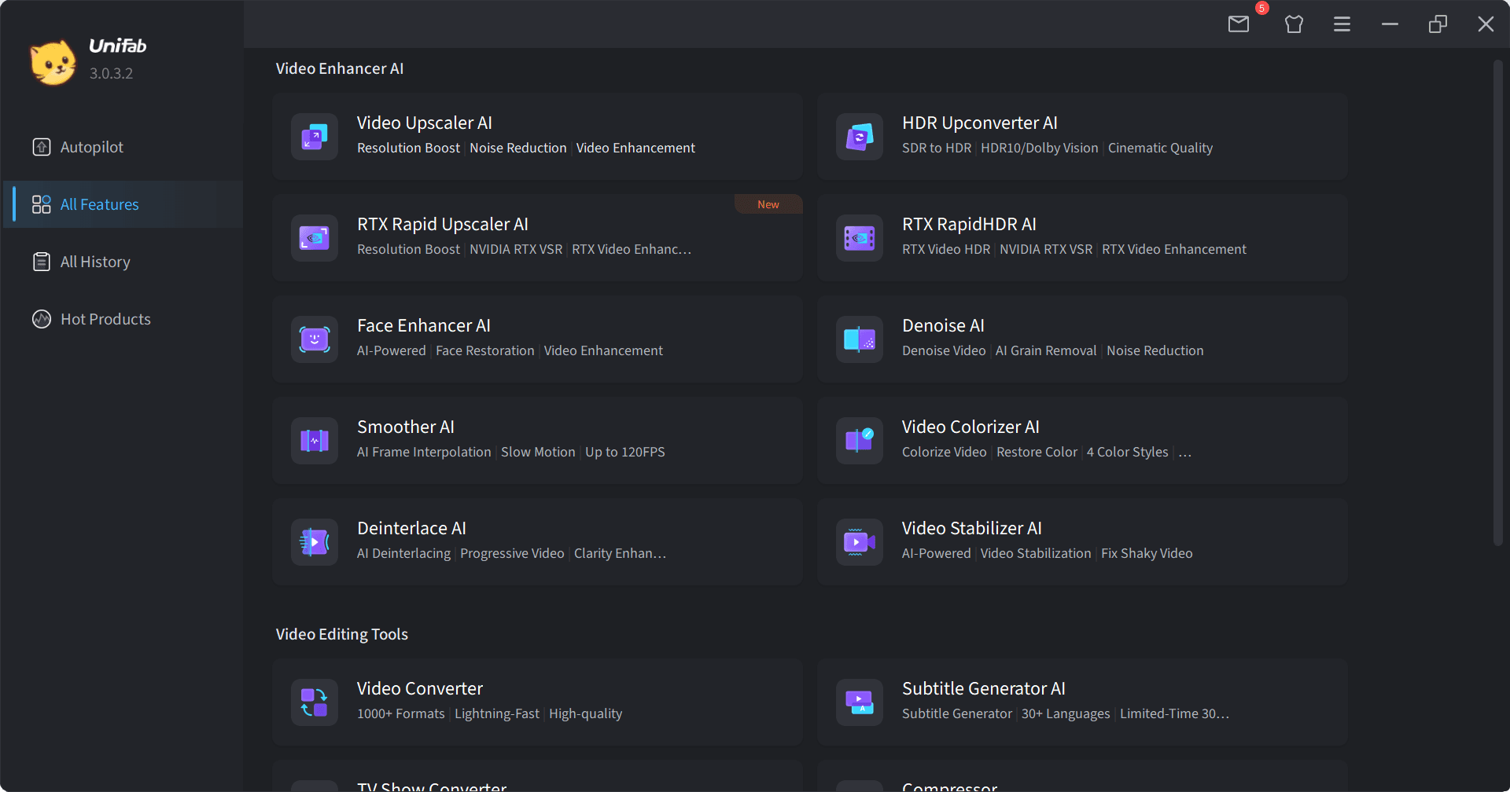The height and width of the screenshot is (792, 1510).
Task: Click the Video Upscaler AI icon
Action: coord(315,137)
